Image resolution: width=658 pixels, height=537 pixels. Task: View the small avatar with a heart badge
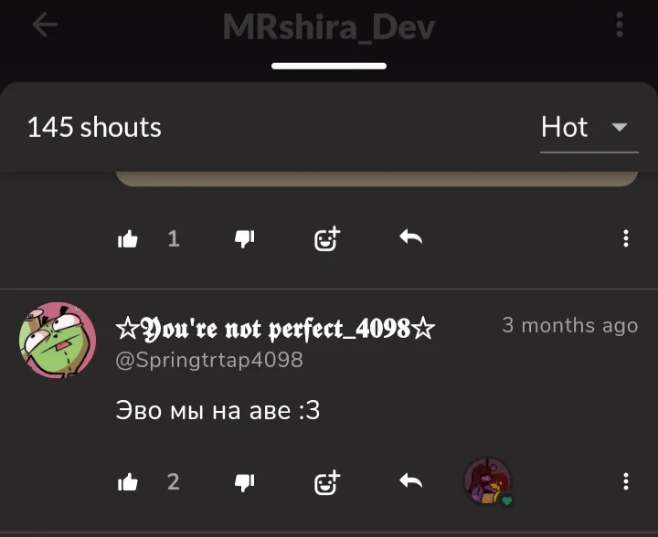point(488,481)
